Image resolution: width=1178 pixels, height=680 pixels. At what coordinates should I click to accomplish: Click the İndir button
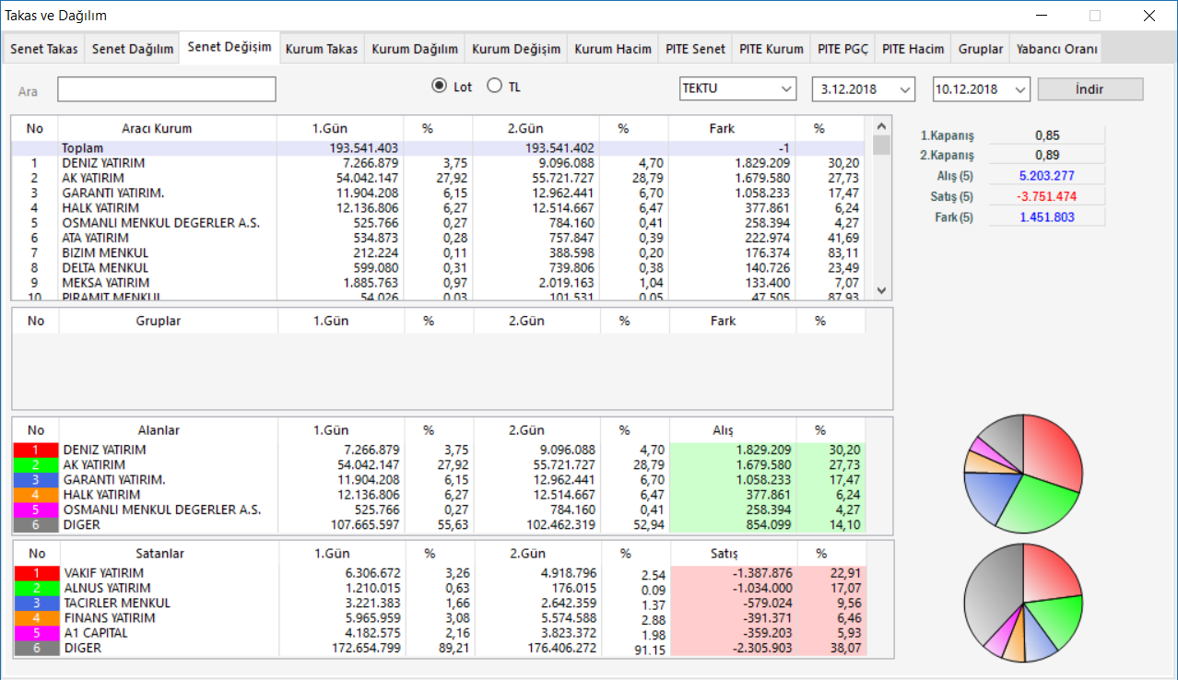pyautogui.click(x=1090, y=89)
